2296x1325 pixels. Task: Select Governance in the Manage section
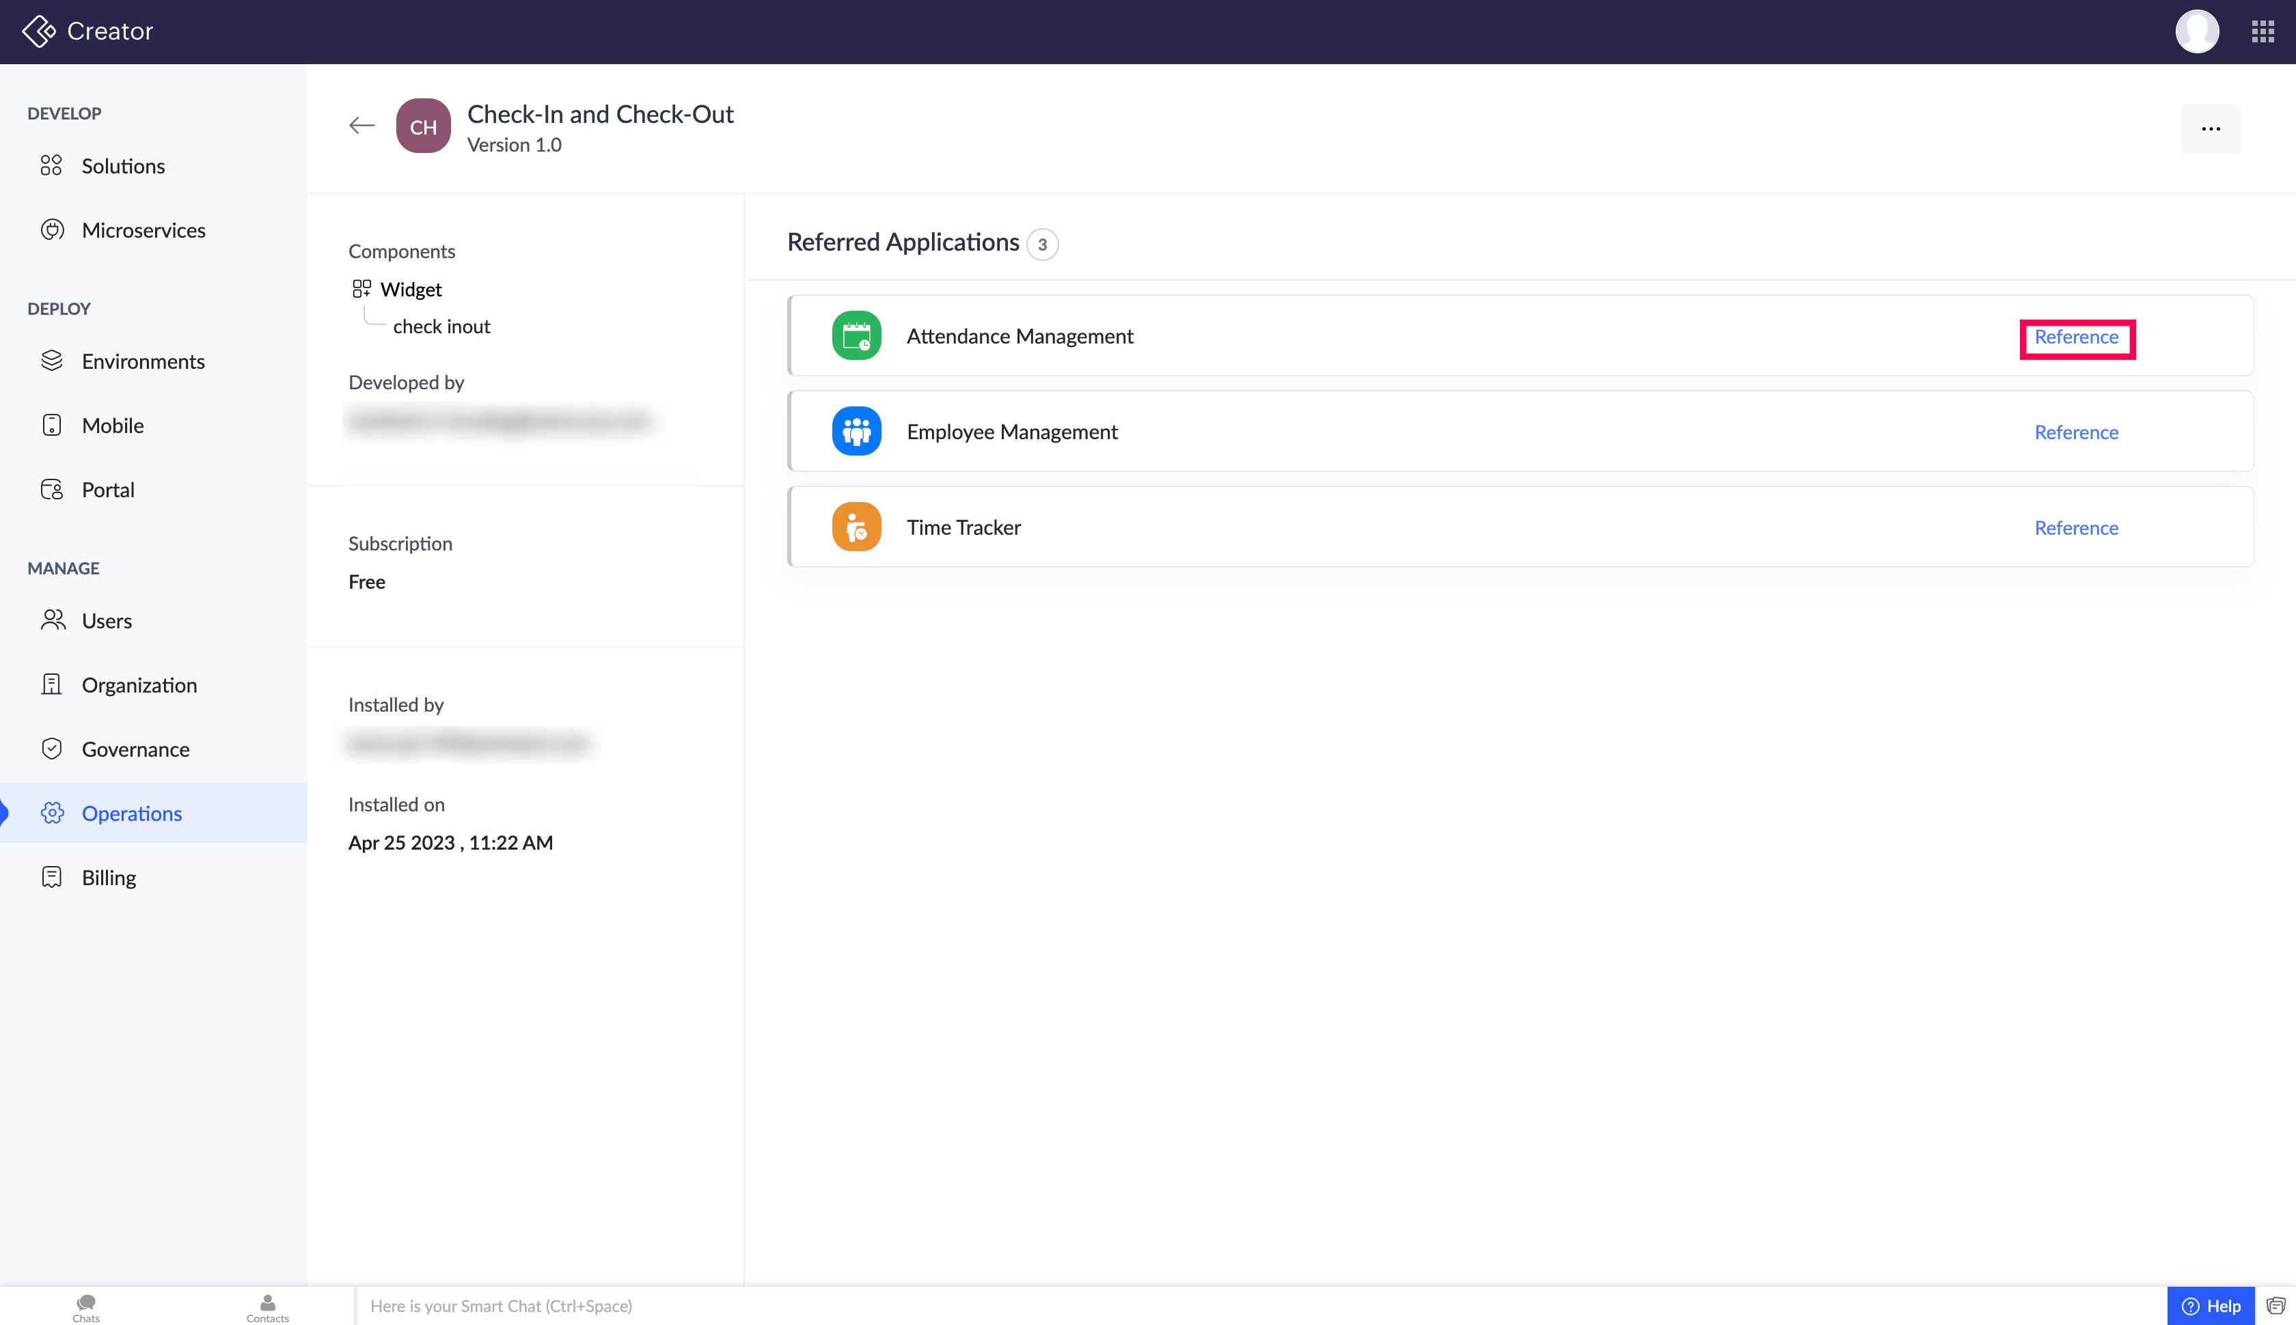[x=136, y=749]
